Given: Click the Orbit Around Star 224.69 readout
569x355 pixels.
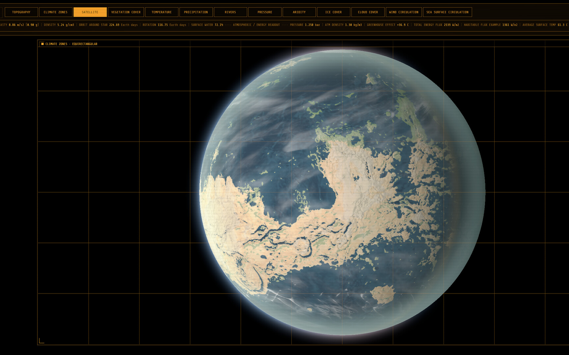Looking at the screenshot, I should 108,25.
